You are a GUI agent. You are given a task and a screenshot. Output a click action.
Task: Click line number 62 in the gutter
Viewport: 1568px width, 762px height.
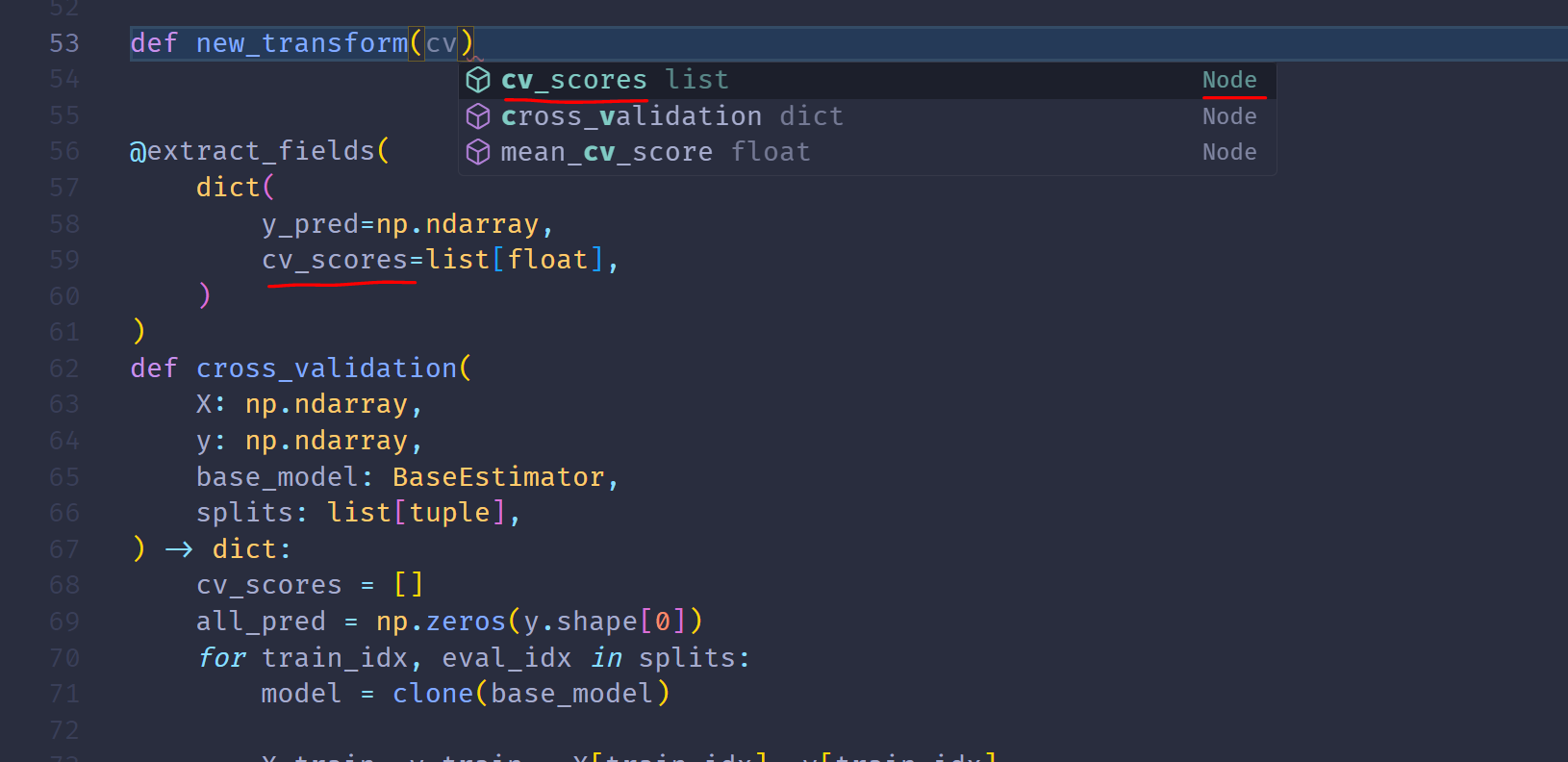64,368
